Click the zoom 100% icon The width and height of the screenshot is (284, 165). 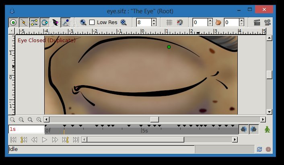[21, 120]
